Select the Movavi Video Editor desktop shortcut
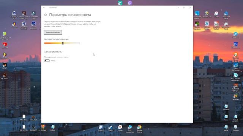This screenshot has width=243, height=136. [24, 15]
